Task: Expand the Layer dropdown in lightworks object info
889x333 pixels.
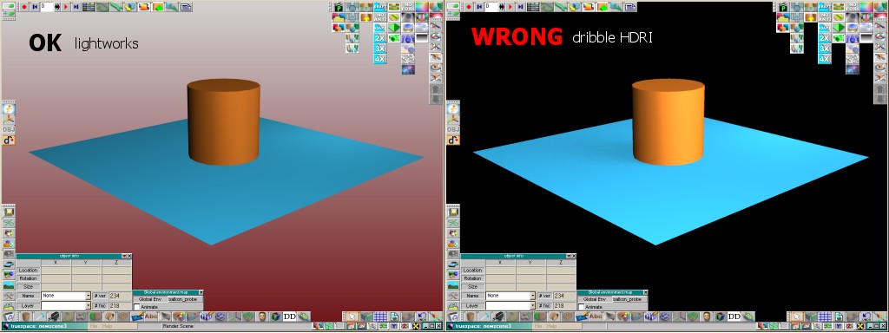Action: point(88,305)
